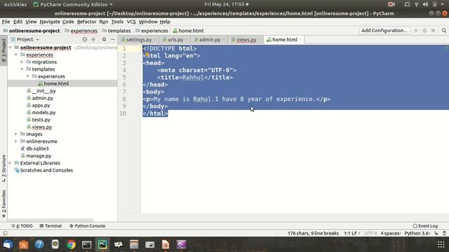Switch to the views.py editor tab
The width and height of the screenshot is (449, 252).
246,40
